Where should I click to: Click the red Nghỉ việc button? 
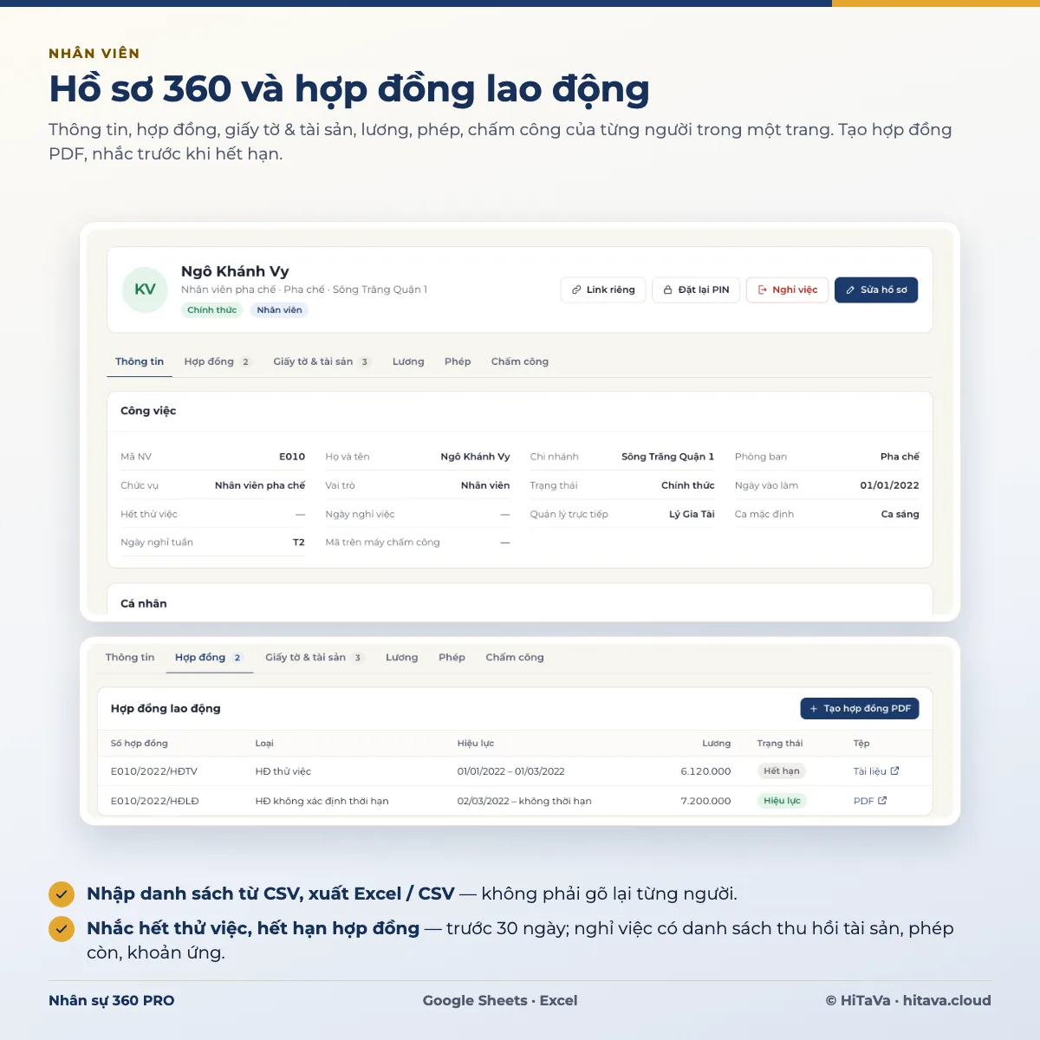click(x=788, y=290)
